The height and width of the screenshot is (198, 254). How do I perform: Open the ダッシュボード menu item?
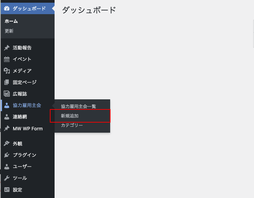(x=28, y=8)
